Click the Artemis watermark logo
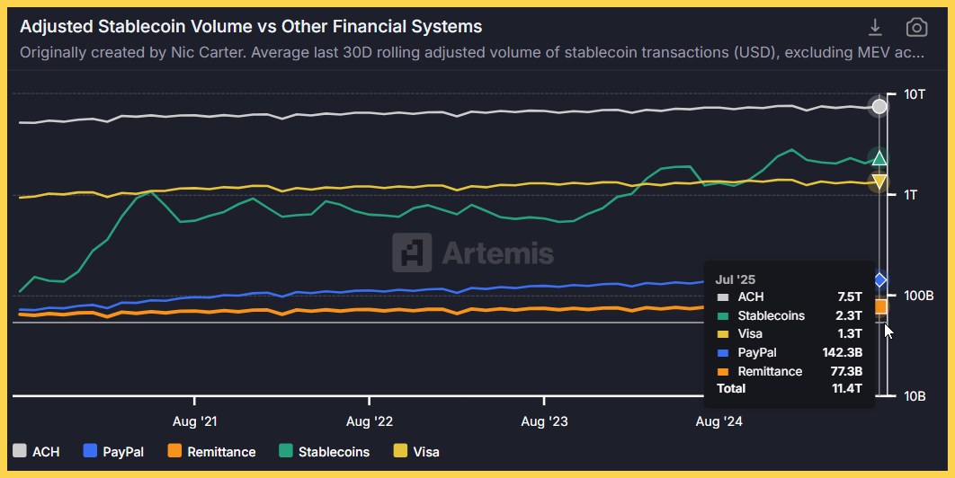The width and height of the screenshot is (955, 478). click(473, 252)
